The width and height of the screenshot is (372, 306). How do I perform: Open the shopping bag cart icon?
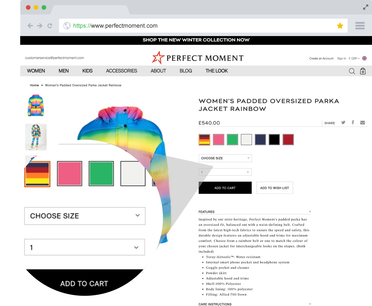click(x=363, y=71)
